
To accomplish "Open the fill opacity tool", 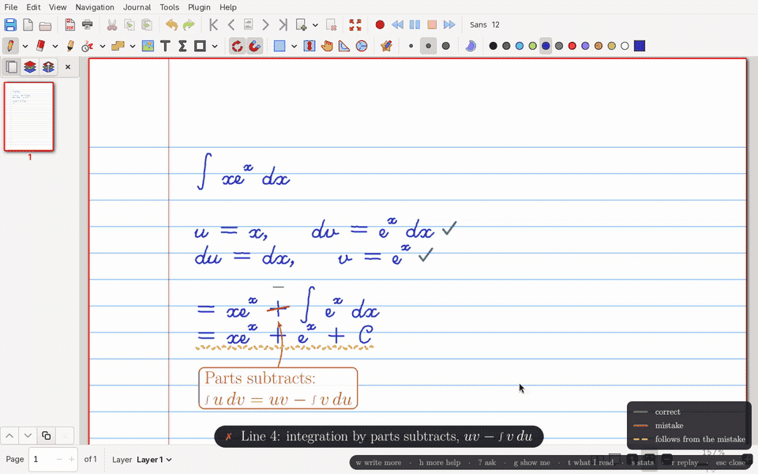I will click(471, 46).
